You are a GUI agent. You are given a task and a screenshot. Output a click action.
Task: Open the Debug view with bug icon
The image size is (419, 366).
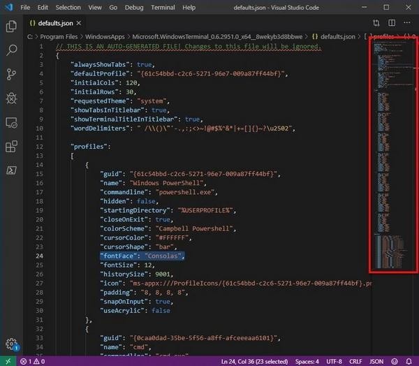(x=11, y=98)
